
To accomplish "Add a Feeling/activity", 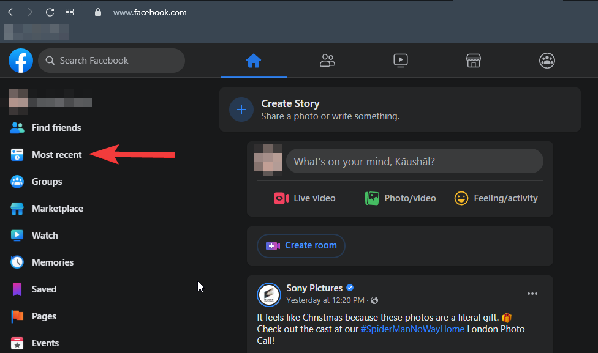I will click(x=496, y=198).
